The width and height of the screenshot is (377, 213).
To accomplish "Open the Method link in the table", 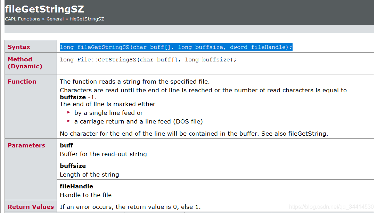I will point(20,59).
